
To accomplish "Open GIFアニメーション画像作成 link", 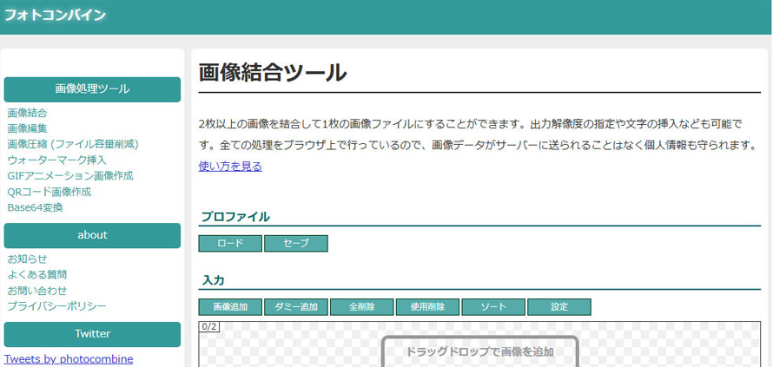I will (x=70, y=175).
